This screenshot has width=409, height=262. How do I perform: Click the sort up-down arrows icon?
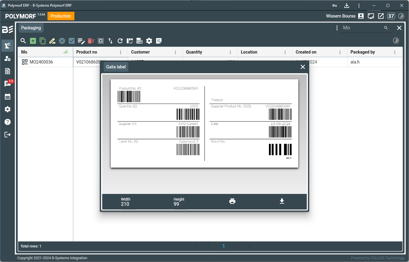tap(110, 41)
